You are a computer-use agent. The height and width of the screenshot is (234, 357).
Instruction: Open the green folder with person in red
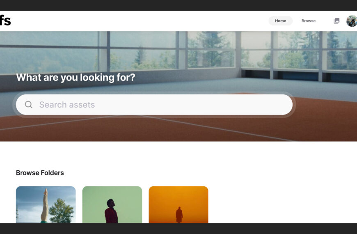[112, 204]
